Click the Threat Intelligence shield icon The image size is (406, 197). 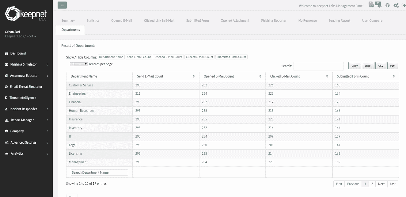coord(6,98)
